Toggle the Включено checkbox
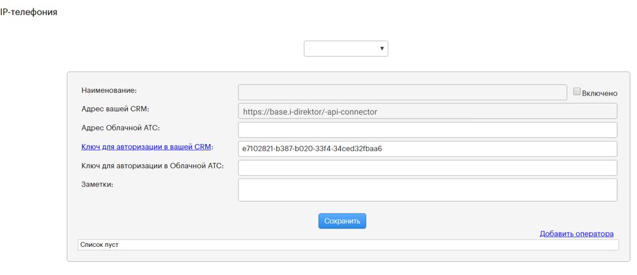Screen dimensions: 637x275 (x=577, y=92)
